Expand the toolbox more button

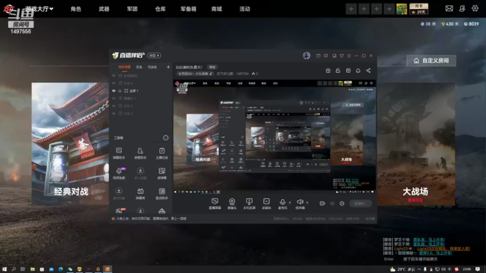point(166,138)
